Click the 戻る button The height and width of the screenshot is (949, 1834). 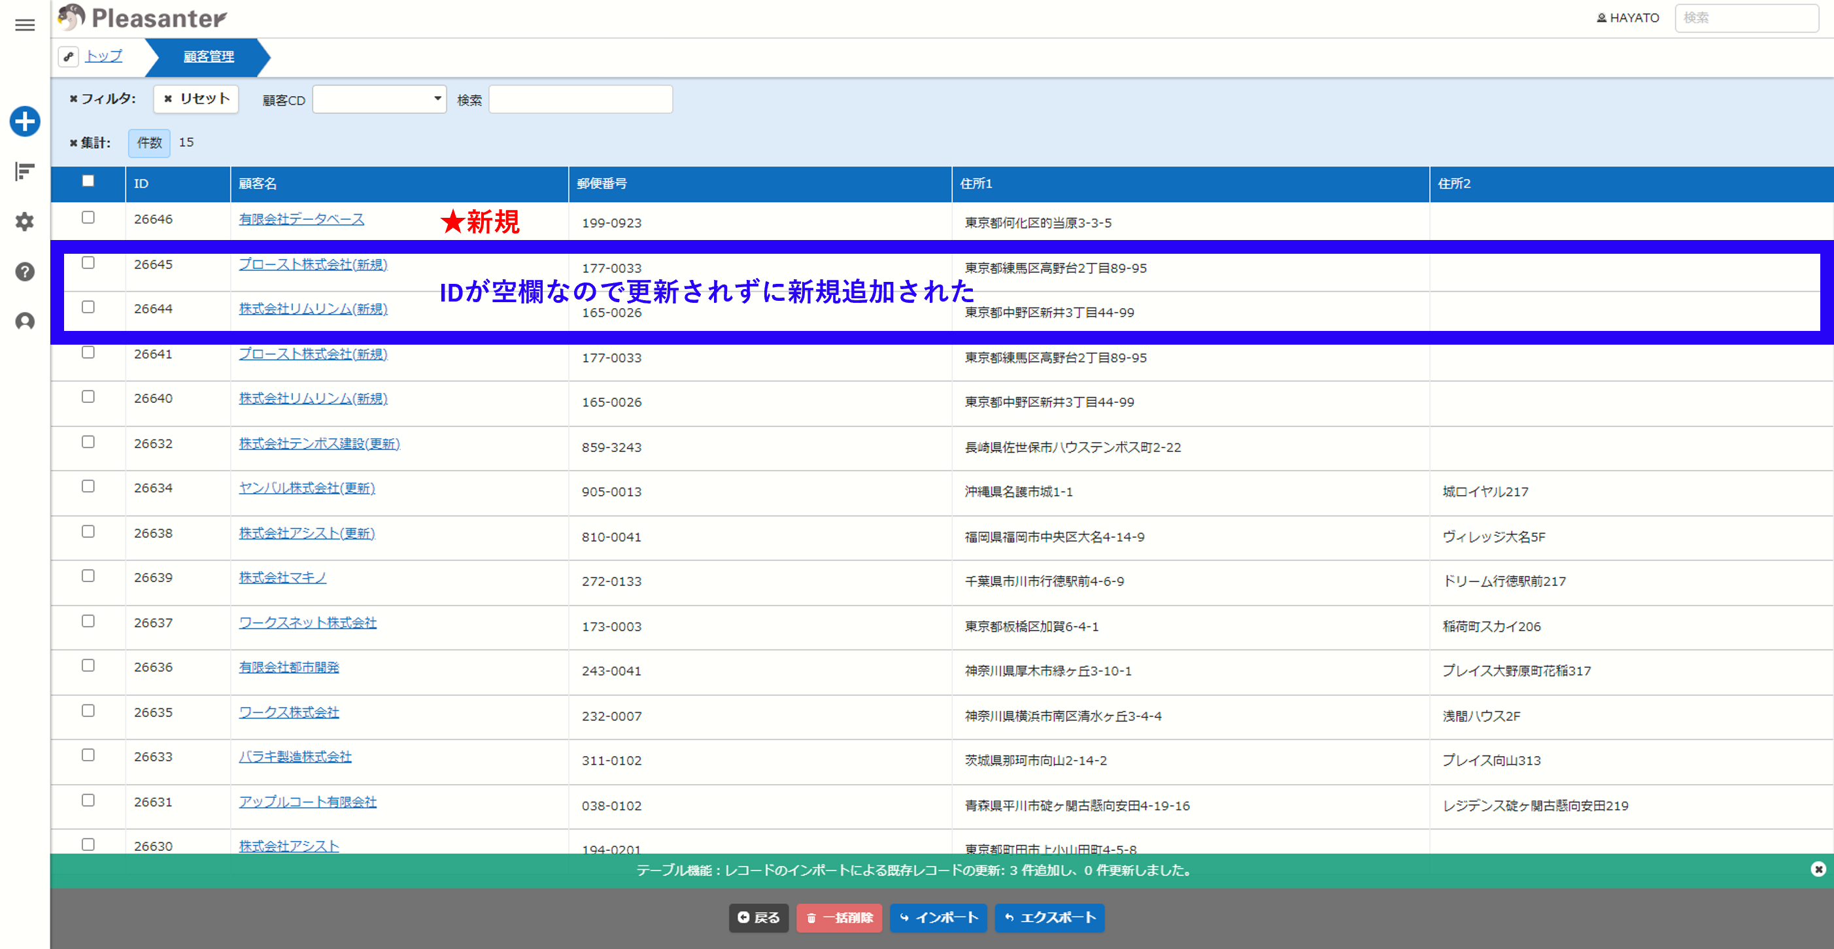tap(758, 917)
